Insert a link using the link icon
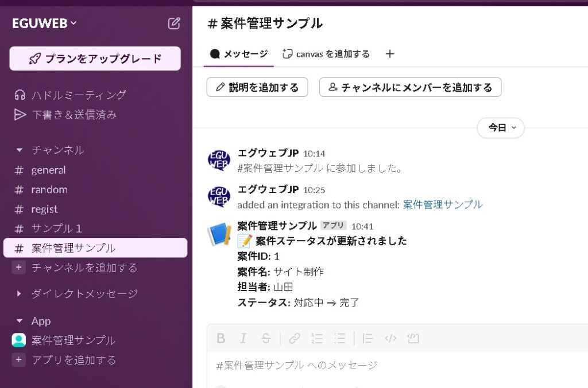588x388 pixels. 295,338
